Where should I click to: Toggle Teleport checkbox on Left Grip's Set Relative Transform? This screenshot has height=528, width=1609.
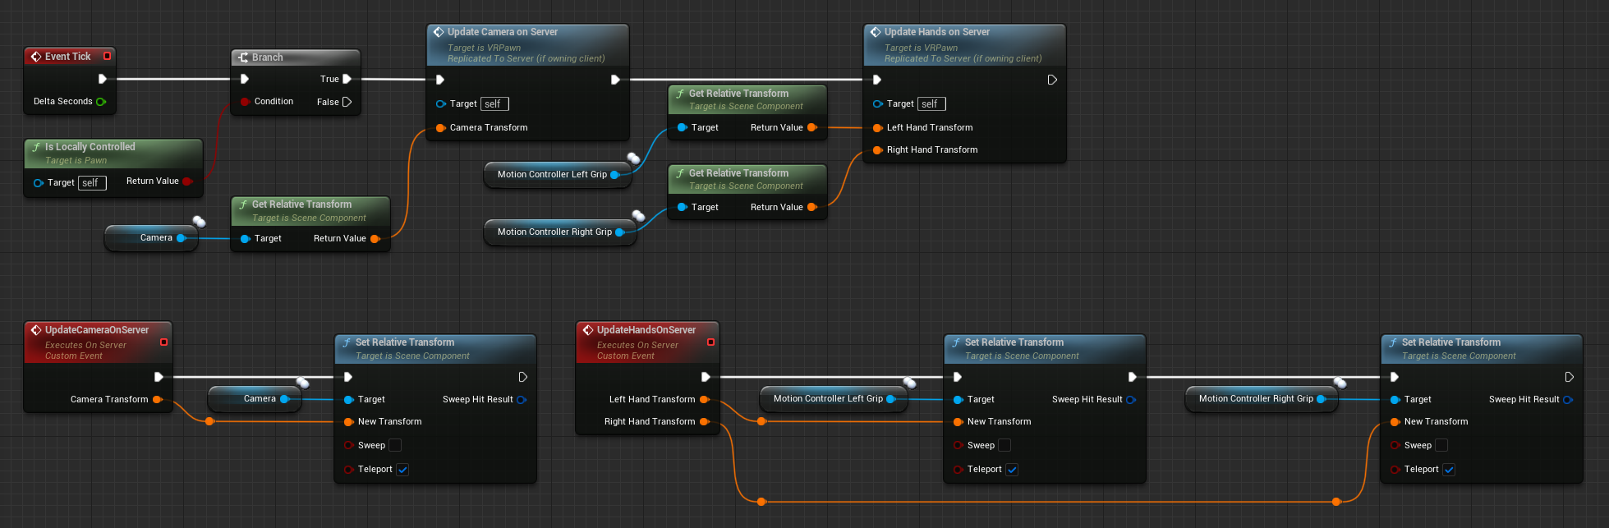click(x=1012, y=470)
